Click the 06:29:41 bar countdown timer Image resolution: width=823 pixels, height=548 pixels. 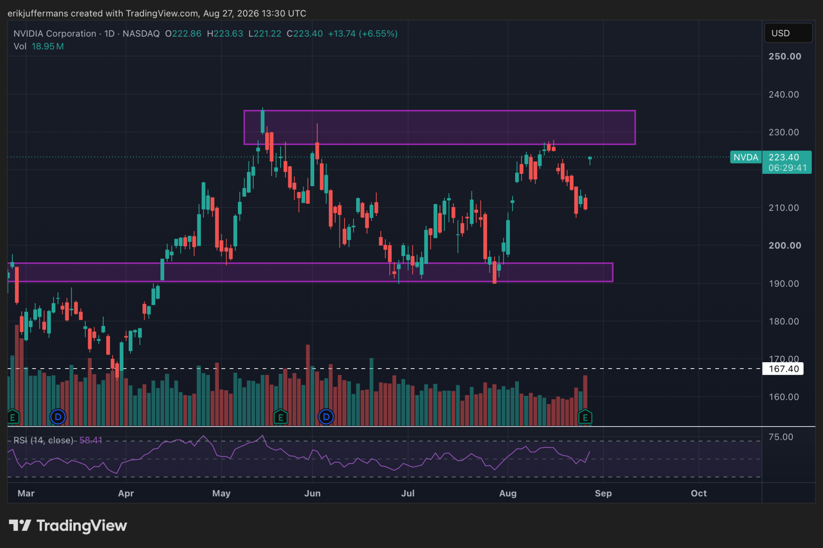point(788,168)
